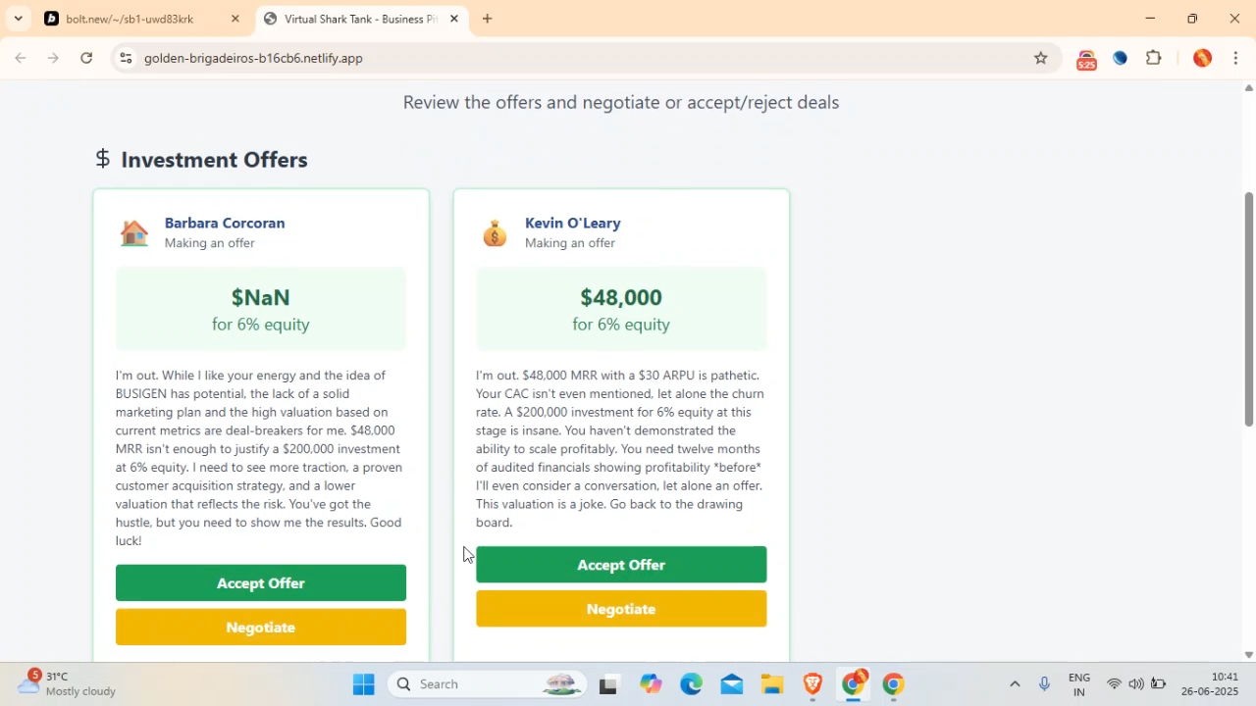Open the tab search dropdown
The height and width of the screenshot is (706, 1256).
click(x=18, y=19)
